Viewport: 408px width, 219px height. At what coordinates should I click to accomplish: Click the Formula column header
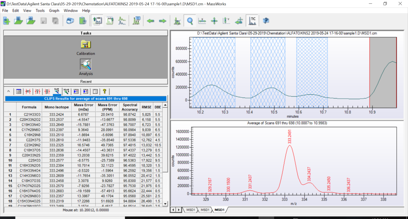(29, 107)
